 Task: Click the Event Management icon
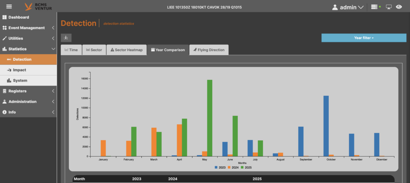click(x=4, y=28)
